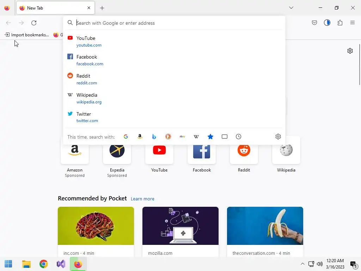Go forward one page arrow

21,23
